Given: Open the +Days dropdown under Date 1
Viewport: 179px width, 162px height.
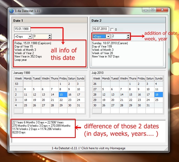Looking at the screenshot, I should [30, 37].
